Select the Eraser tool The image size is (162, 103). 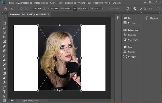point(4,69)
